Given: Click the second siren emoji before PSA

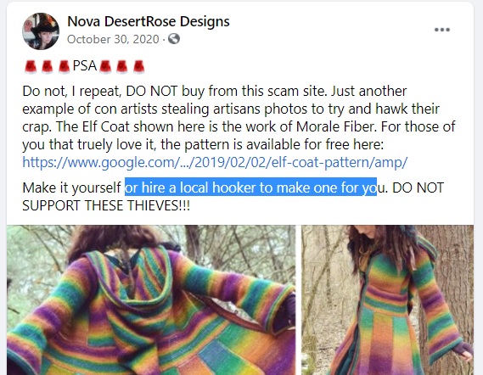Looking at the screenshot, I should 48,66.
